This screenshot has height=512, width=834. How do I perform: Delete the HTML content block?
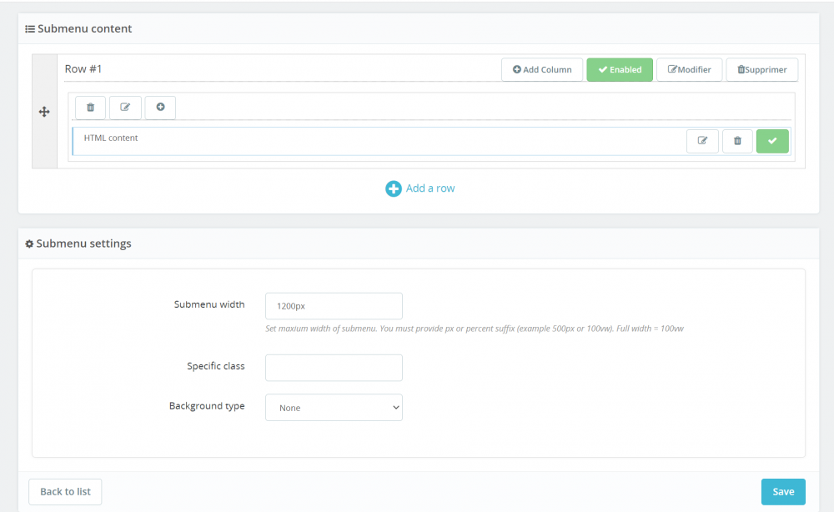point(737,141)
